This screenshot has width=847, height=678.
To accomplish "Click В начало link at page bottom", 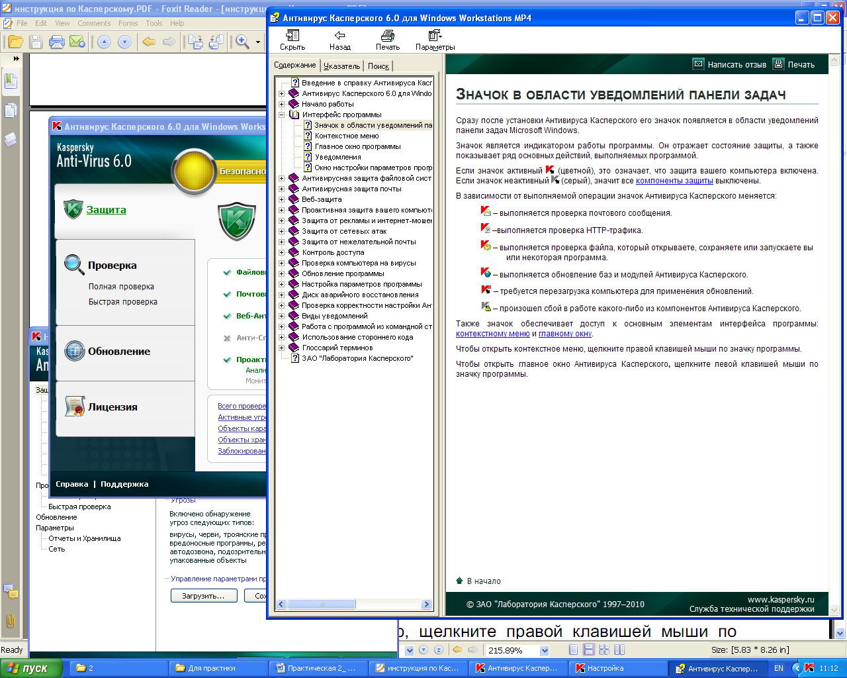I will pyautogui.click(x=484, y=581).
